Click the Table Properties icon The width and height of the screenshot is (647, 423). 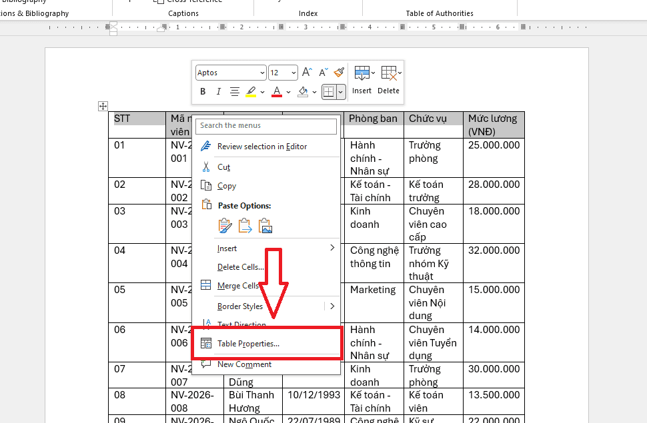(x=206, y=343)
